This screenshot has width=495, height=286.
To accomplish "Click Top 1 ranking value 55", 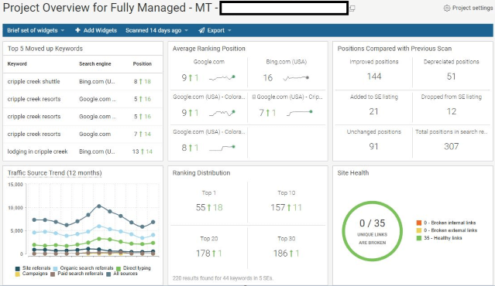I will click(201, 208).
